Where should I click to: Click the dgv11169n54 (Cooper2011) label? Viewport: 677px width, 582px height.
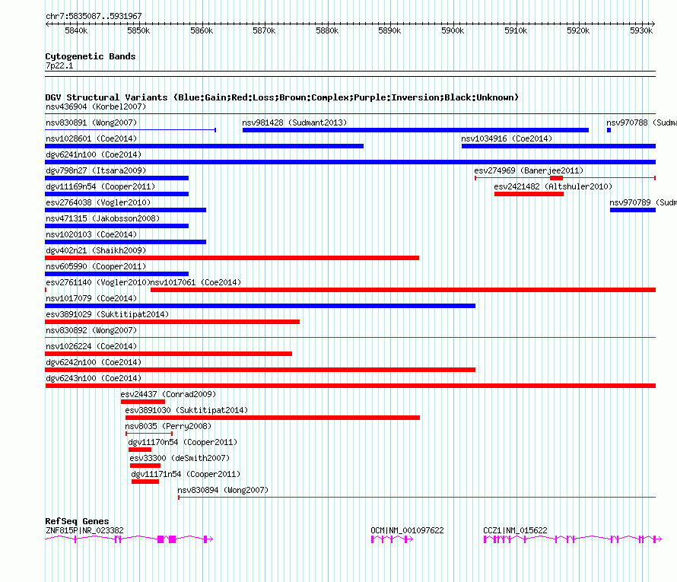tap(100, 186)
